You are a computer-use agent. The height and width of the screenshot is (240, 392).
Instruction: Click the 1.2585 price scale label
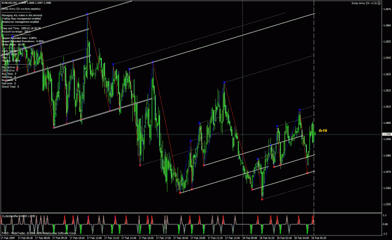pos(387,156)
